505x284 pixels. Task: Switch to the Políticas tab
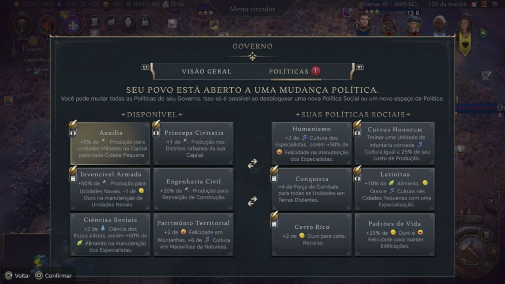(x=289, y=71)
